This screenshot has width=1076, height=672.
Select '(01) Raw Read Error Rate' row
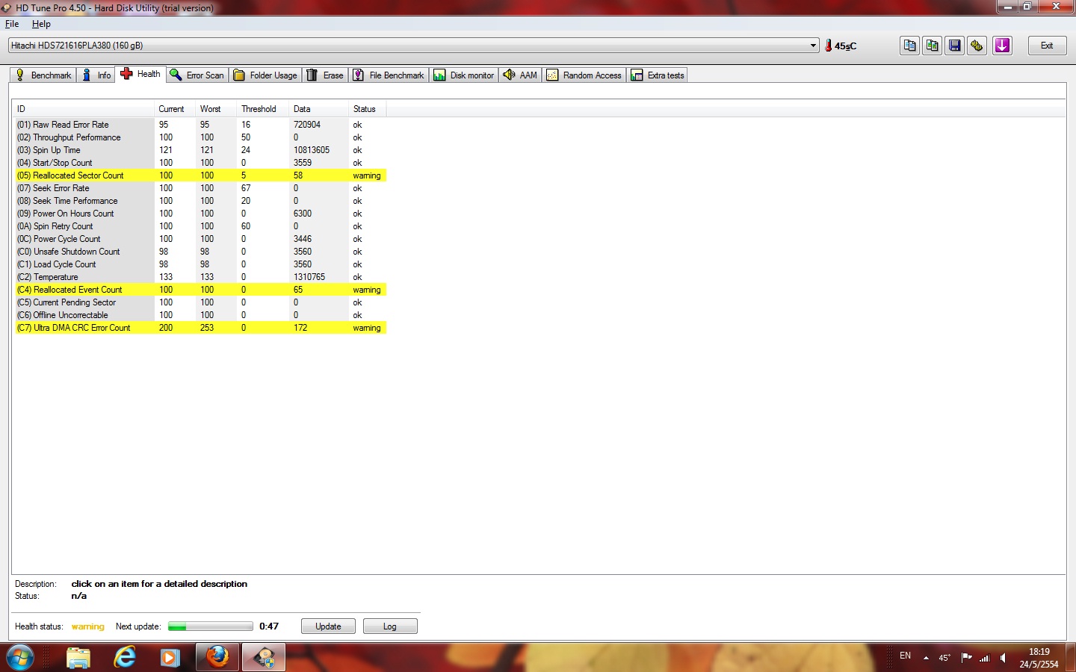coord(200,125)
